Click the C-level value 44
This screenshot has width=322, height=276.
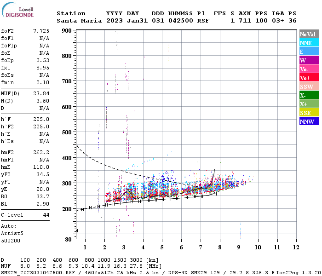point(46,215)
